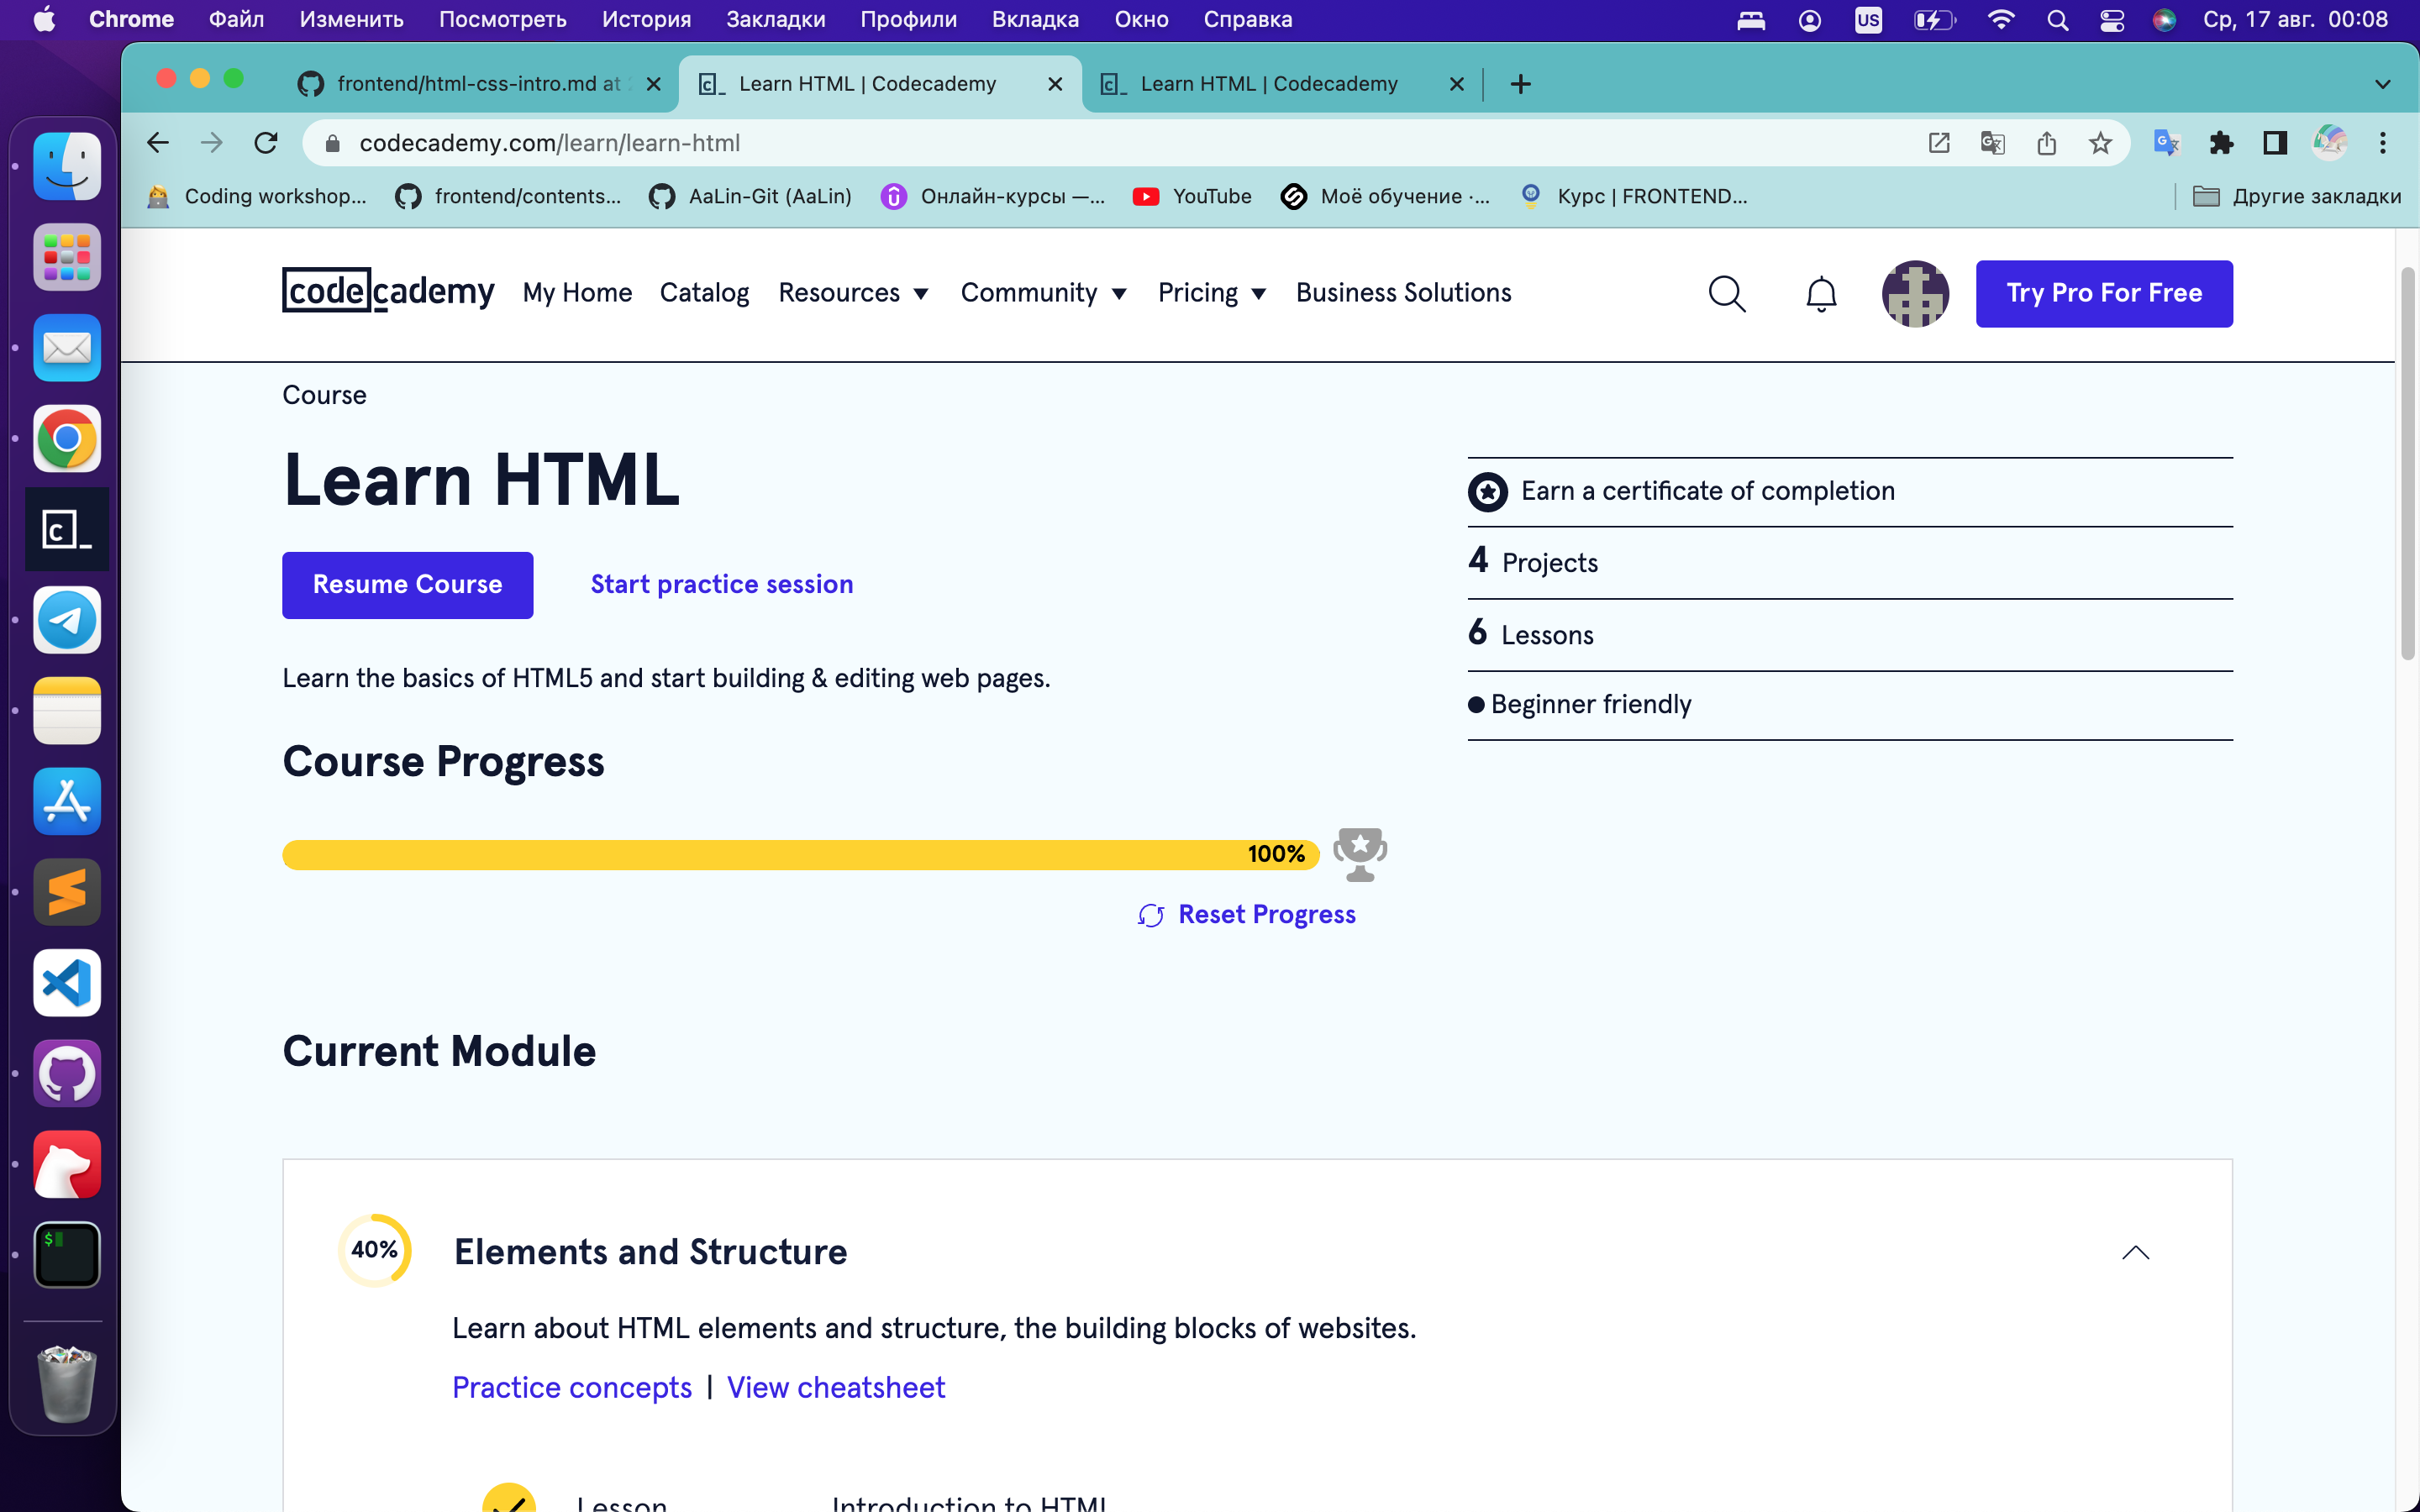This screenshot has height=1512, width=2420.
Task: Close the frontend/html-css-intro.md tab
Action: click(654, 84)
